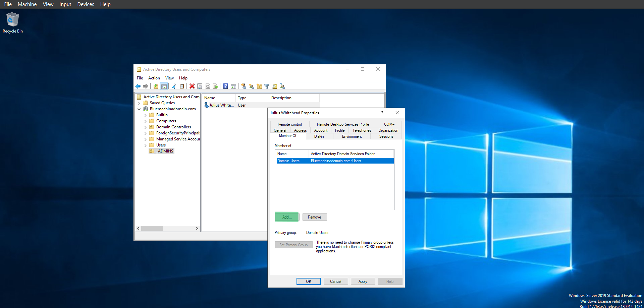Click the properties dialog help question mark
The width and height of the screenshot is (644, 308).
[382, 113]
